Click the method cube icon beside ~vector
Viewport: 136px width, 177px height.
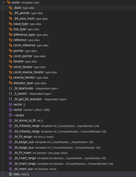[x=11, y=115]
